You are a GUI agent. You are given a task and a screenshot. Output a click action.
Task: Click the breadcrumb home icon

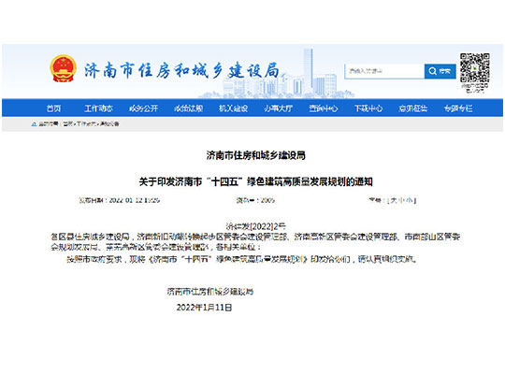coord(34,123)
